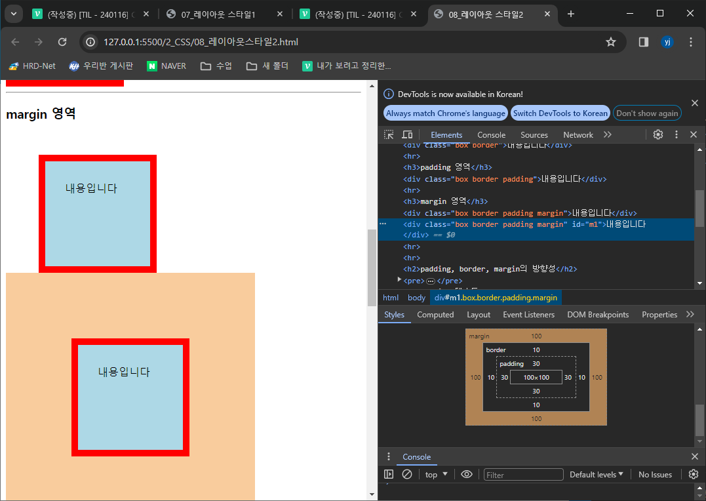The height and width of the screenshot is (501, 706).
Task: Click Switch DevTools to Korean
Action: point(560,113)
